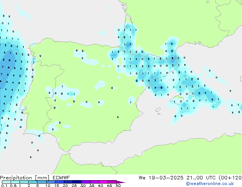Click the over-50 arrow tip of legend
This screenshot has width=242, height=187.
point(121,182)
